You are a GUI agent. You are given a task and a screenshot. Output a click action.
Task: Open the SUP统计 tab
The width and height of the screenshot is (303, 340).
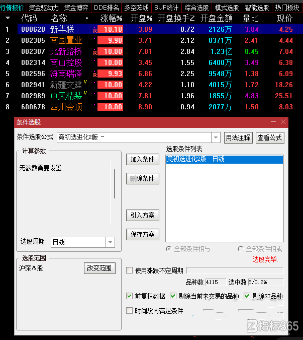coord(166,8)
